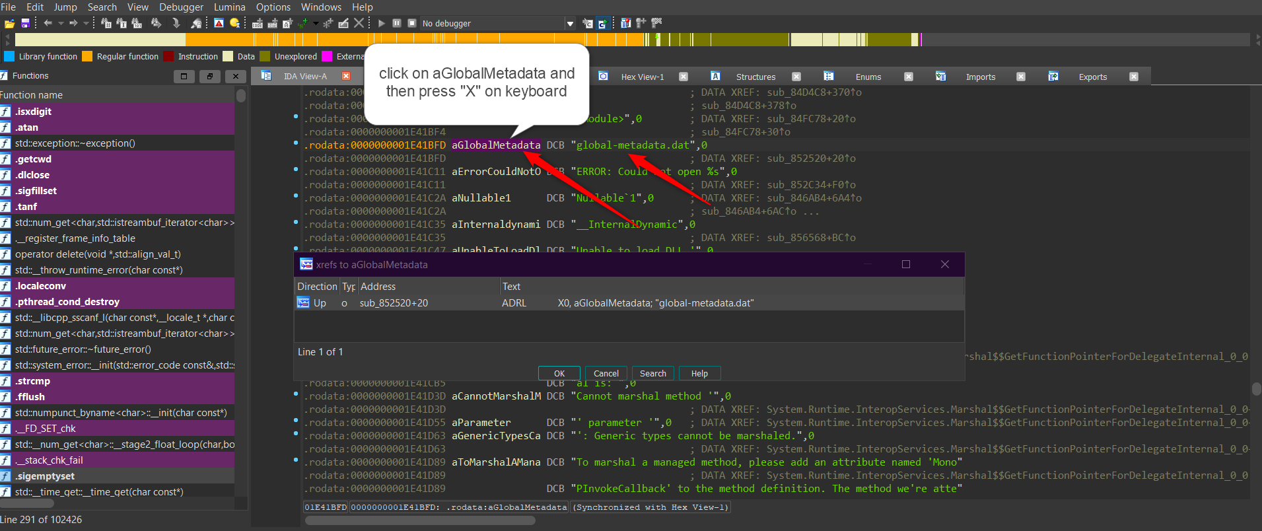Click the Start debugger play button
Image resolution: width=1262 pixels, height=531 pixels.
(x=382, y=23)
